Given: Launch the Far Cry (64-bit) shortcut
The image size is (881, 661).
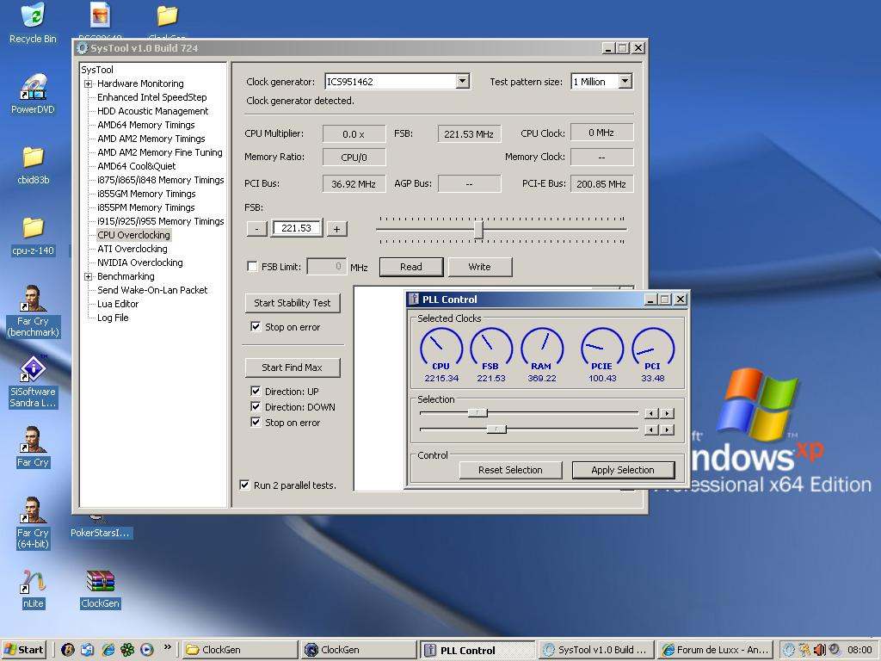Looking at the screenshot, I should coord(33,523).
